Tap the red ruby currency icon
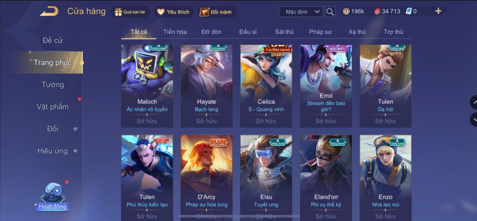This screenshot has width=477, height=221. coord(377,11)
